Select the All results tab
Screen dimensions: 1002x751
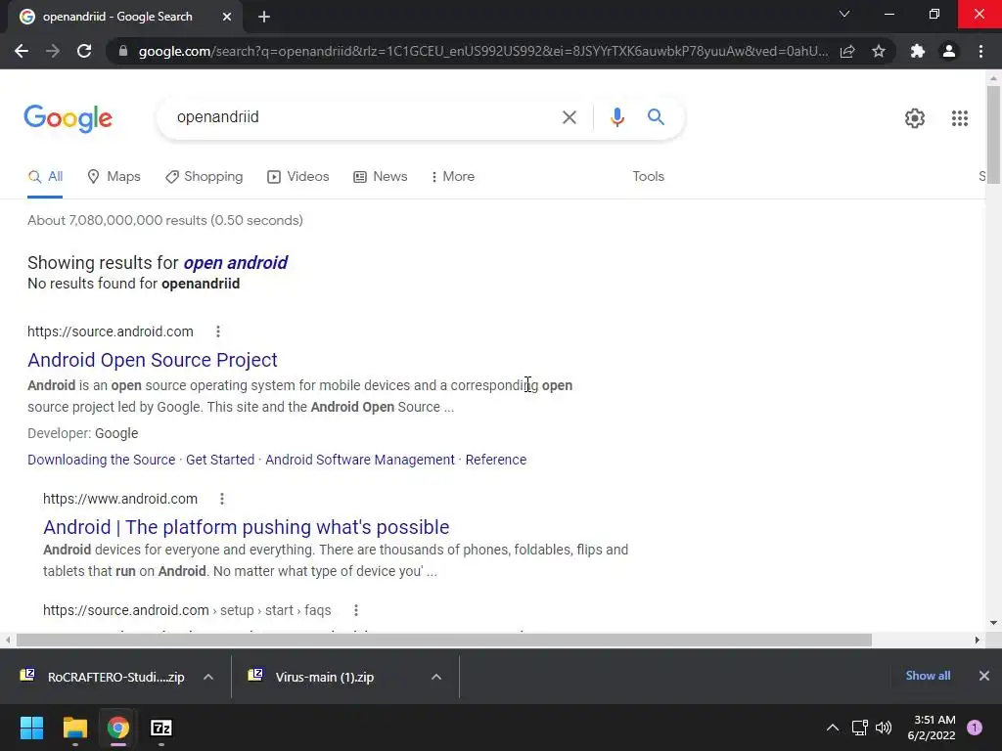point(45,177)
